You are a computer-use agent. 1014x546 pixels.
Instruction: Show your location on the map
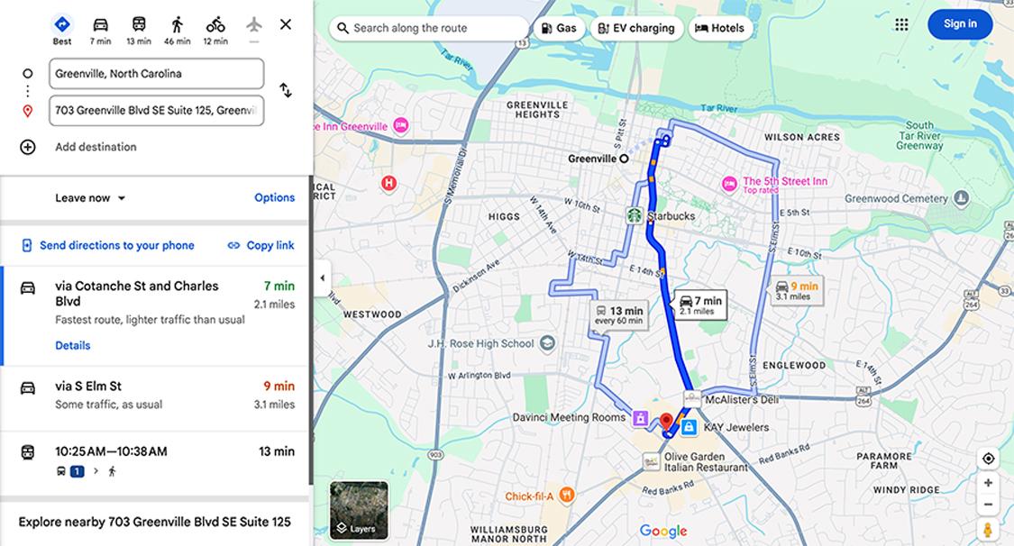[988, 459]
